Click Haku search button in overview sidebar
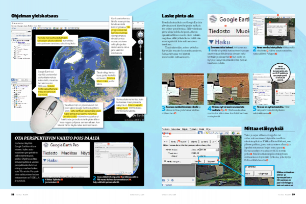This screenshot has height=204, width=306. pos(29,31)
